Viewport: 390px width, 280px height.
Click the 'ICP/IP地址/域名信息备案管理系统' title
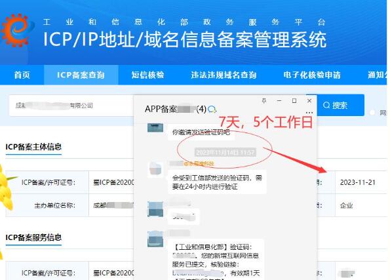185,39
